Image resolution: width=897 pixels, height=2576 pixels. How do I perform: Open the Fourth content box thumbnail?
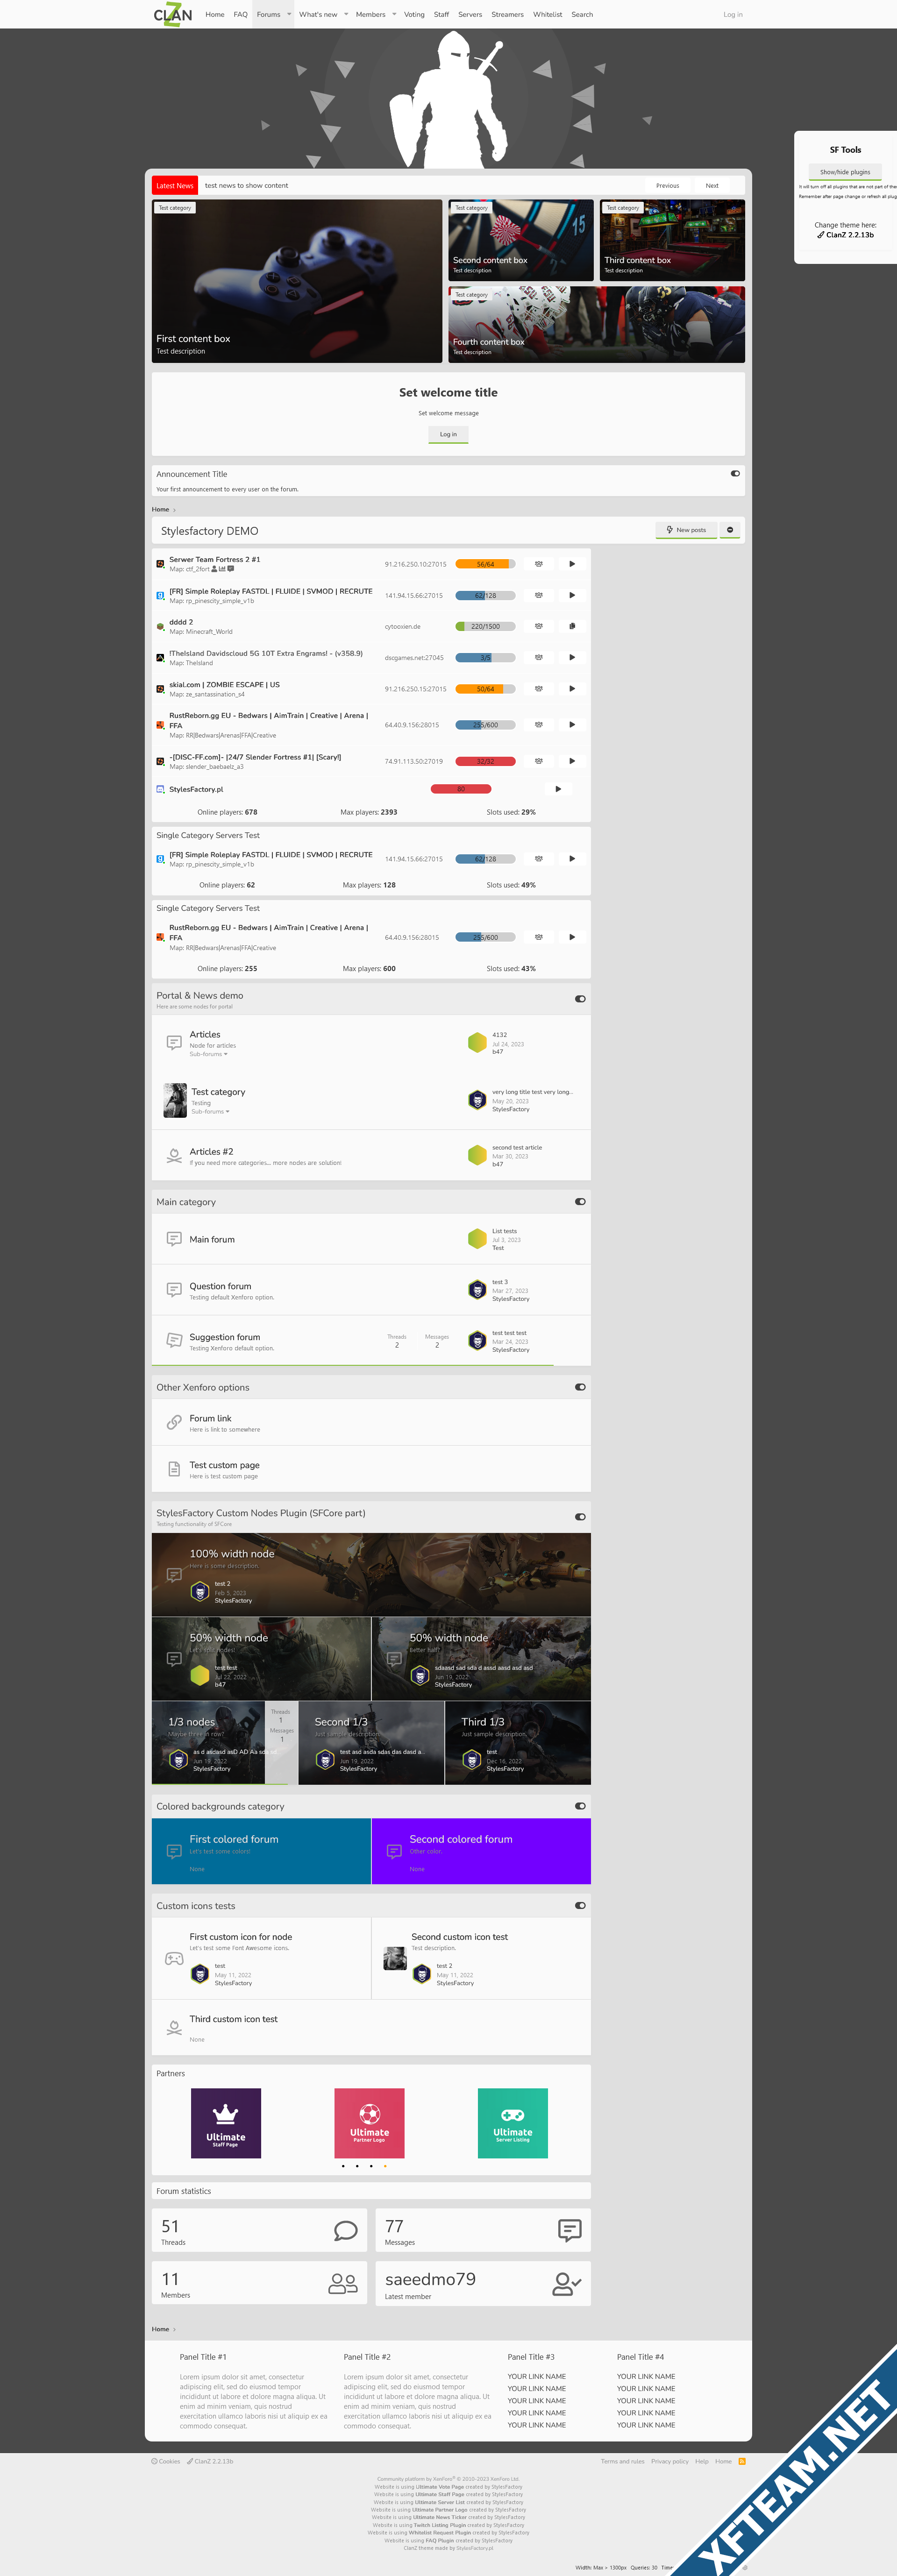pyautogui.click(x=596, y=324)
